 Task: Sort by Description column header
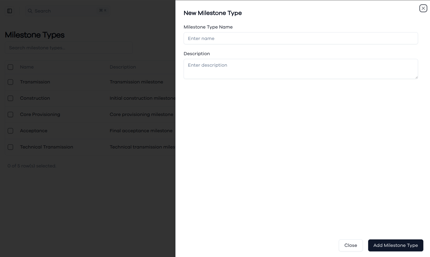pyautogui.click(x=123, y=67)
